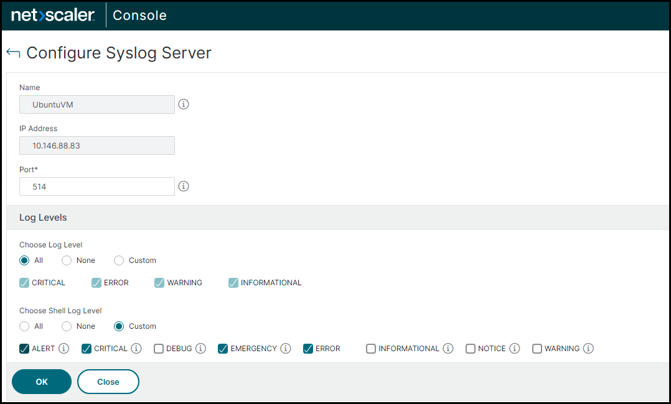This screenshot has height=404, width=671.
Task: Uncheck the CRITICAL shell log checkbox
Action: coord(87,349)
